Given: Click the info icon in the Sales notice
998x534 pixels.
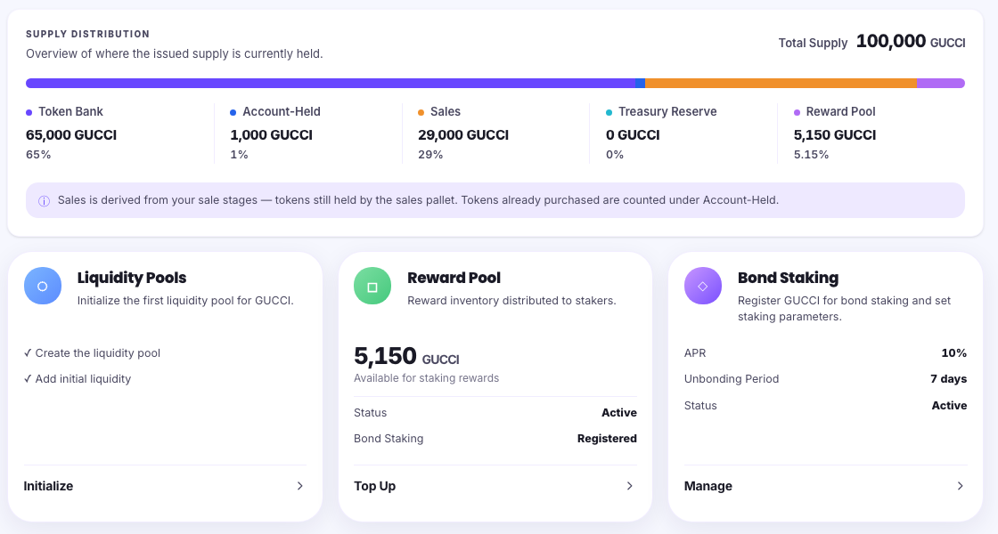Looking at the screenshot, I should 44,201.
